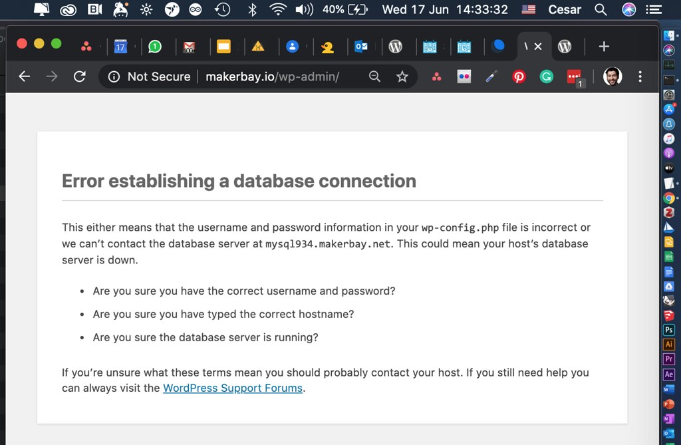Open Chrome's three-dot menu
The image size is (681, 445).
pyautogui.click(x=640, y=76)
